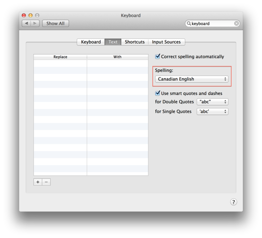Click the magnifying glass search icon
This screenshot has width=262, height=238.
(189, 24)
